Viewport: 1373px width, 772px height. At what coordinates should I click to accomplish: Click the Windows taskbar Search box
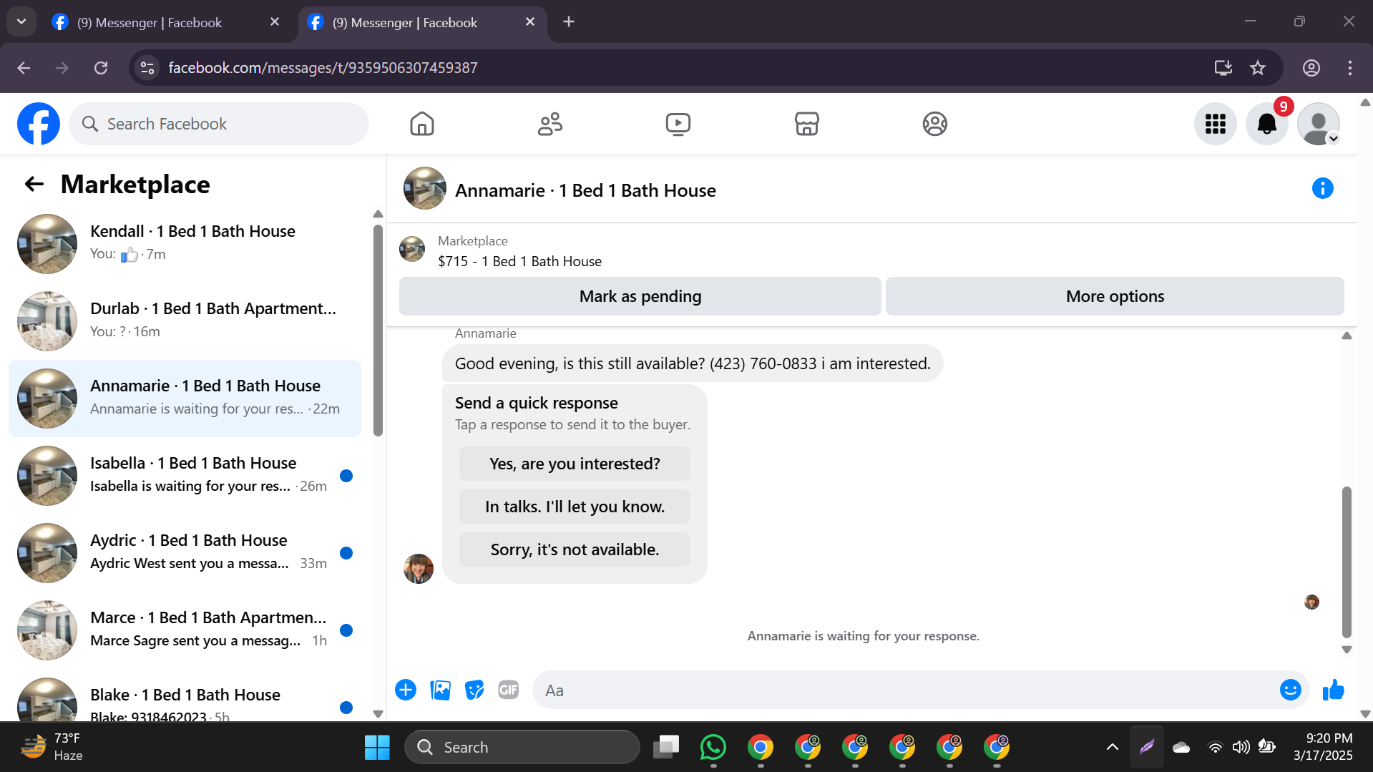click(x=522, y=747)
